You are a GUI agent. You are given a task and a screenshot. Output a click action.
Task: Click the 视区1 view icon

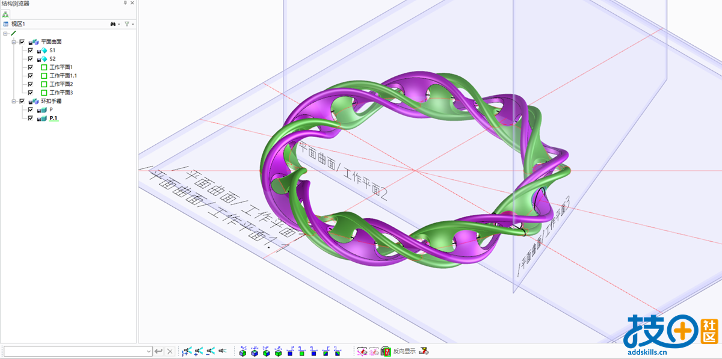pyautogui.click(x=5, y=24)
